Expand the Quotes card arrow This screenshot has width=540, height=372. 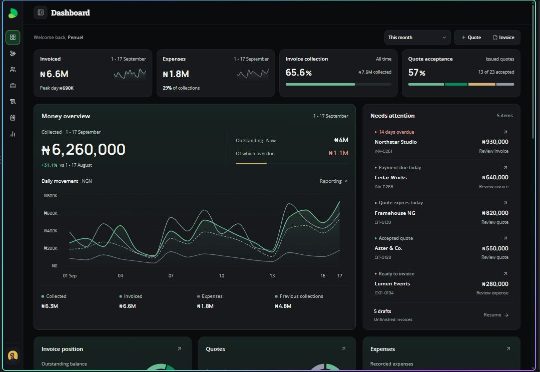[x=344, y=349]
